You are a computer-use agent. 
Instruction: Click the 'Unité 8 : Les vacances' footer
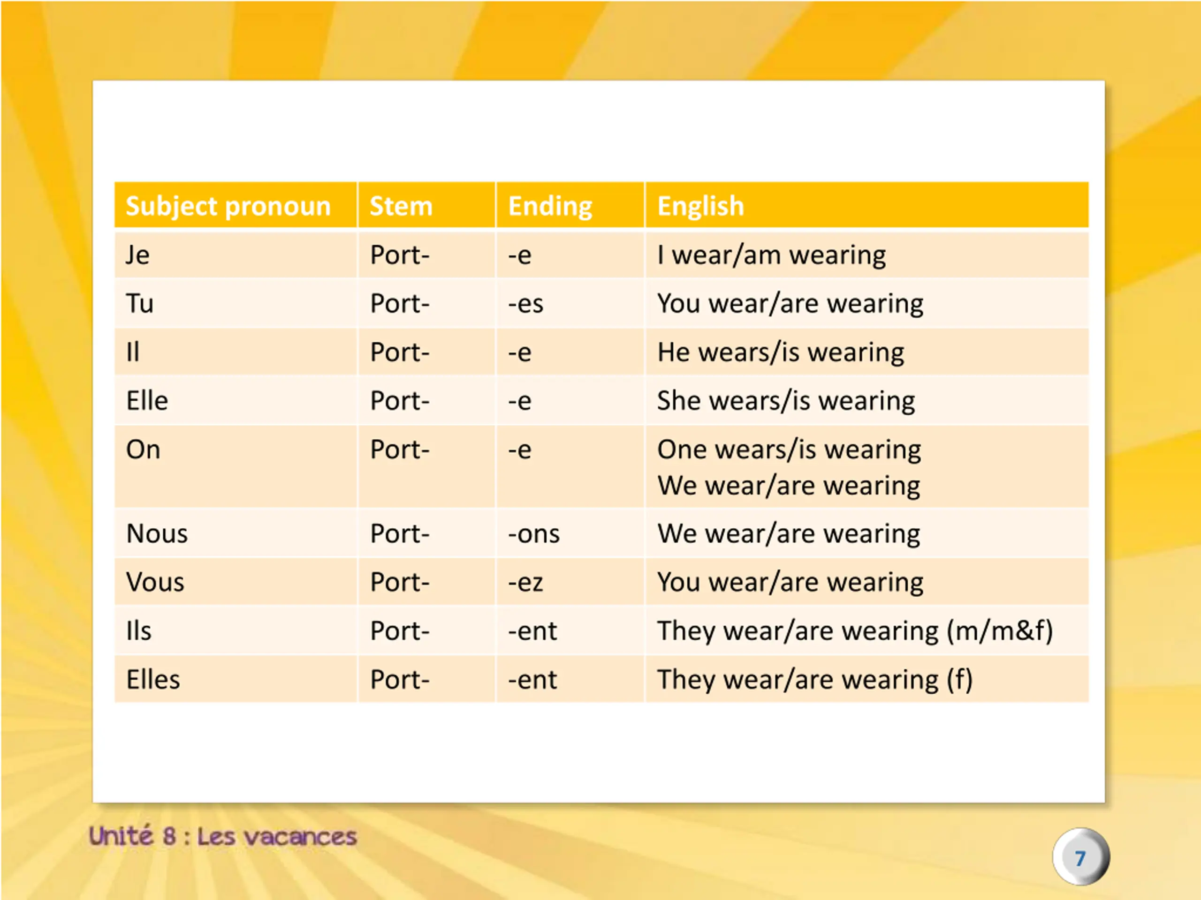pyautogui.click(x=223, y=836)
